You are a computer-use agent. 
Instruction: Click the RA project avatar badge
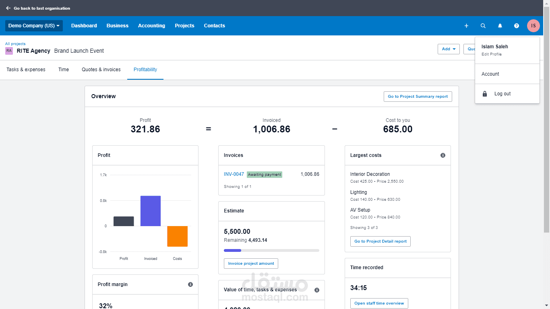[x=9, y=51]
